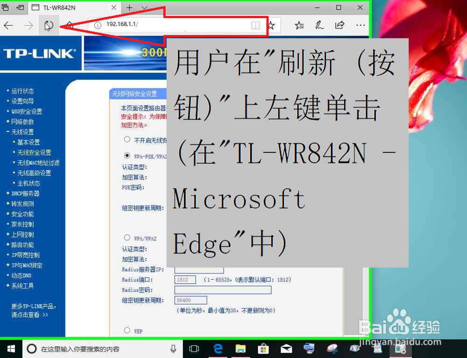Collapse 无线设置 menu
This screenshot has height=358, width=467.
22,132
